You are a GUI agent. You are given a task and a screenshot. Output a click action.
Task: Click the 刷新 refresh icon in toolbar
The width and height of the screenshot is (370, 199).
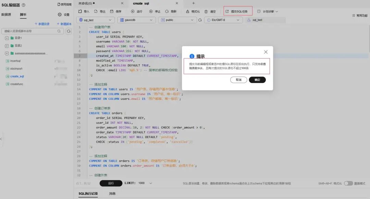(x=167, y=11)
